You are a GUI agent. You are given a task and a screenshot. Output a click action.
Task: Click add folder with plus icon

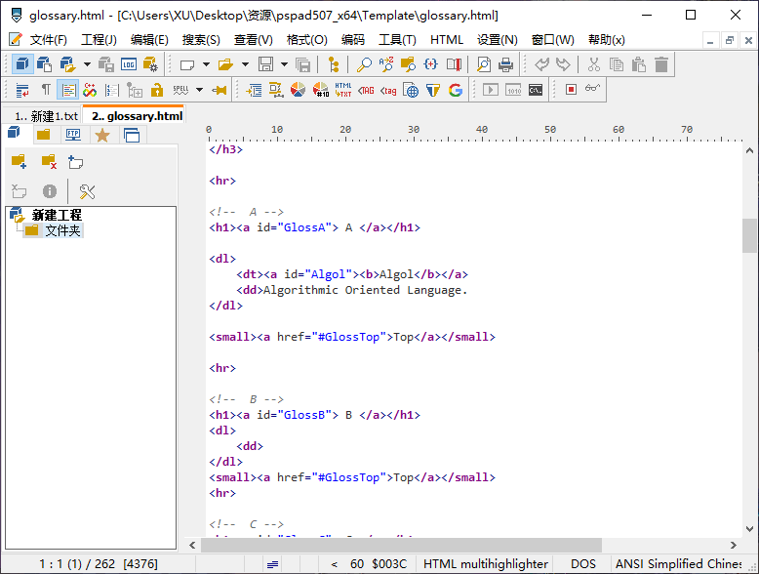tap(19, 161)
